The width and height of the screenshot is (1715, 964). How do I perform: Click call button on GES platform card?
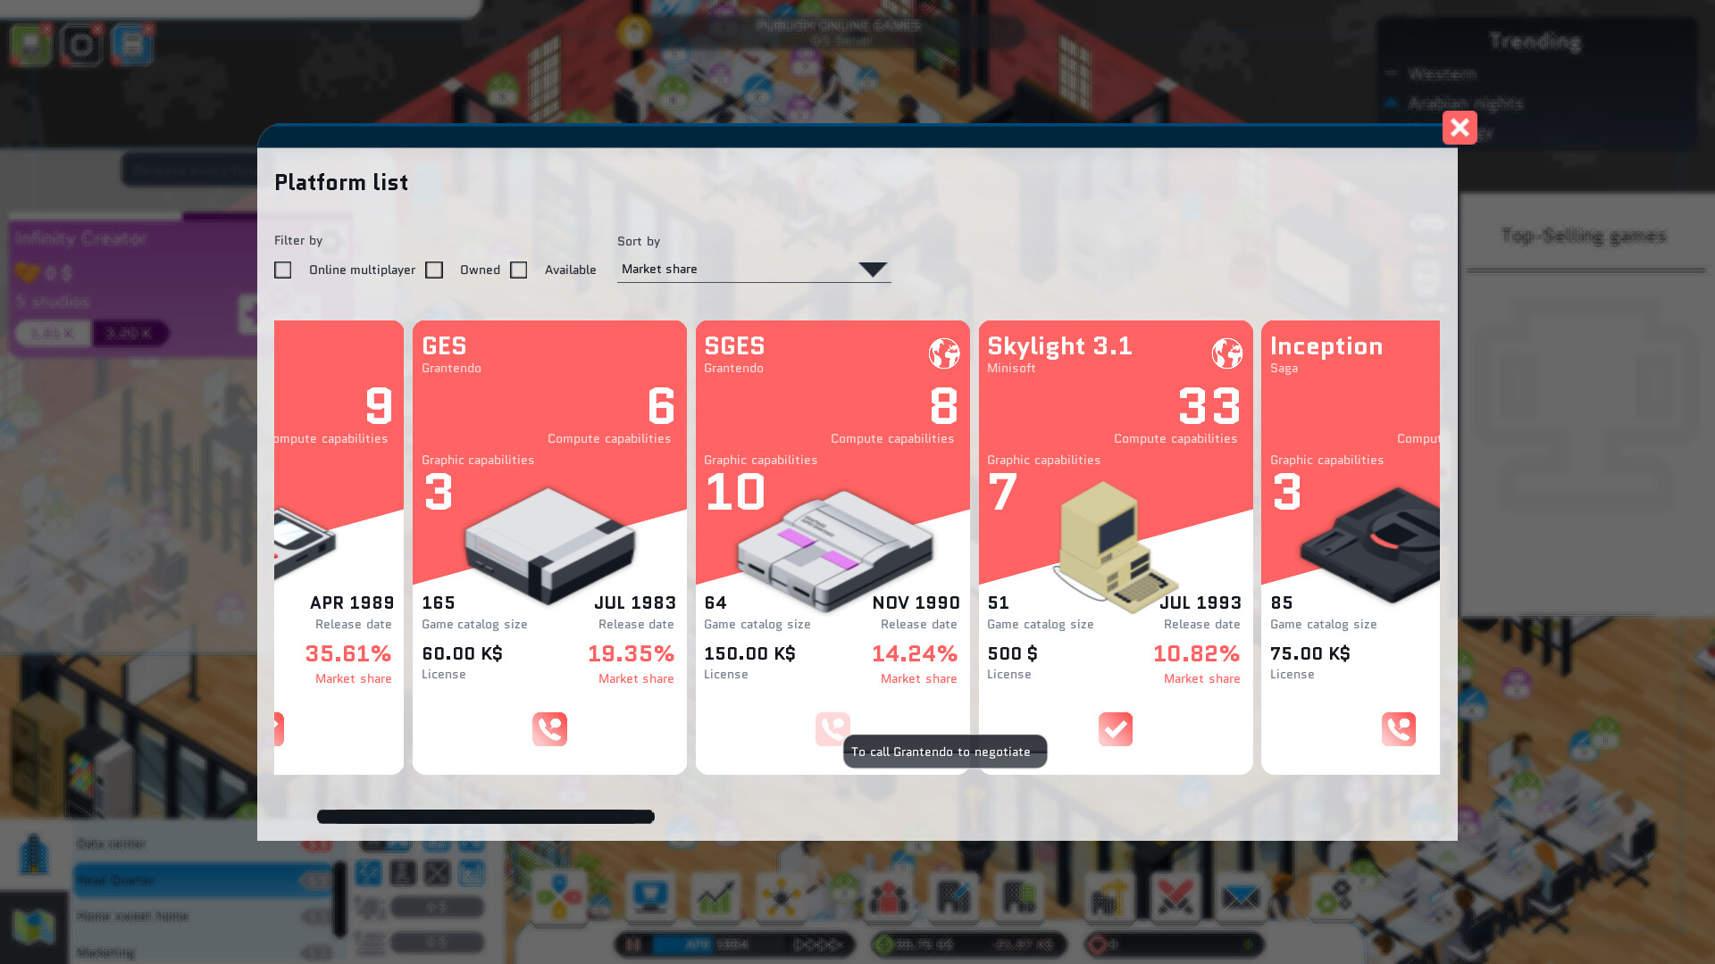pyautogui.click(x=549, y=728)
